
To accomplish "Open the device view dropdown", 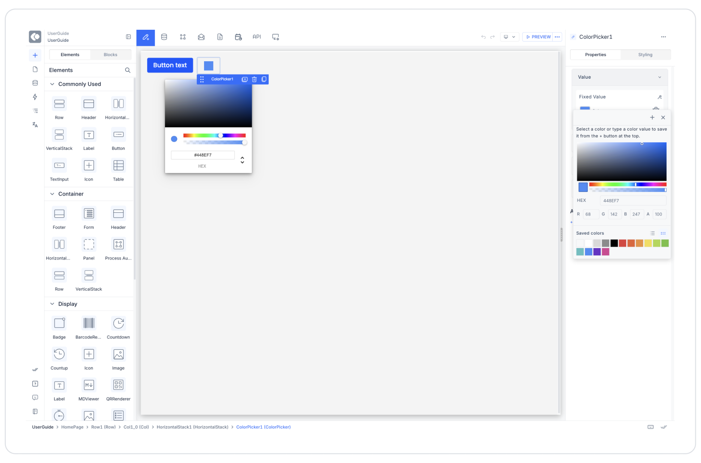I will point(510,37).
